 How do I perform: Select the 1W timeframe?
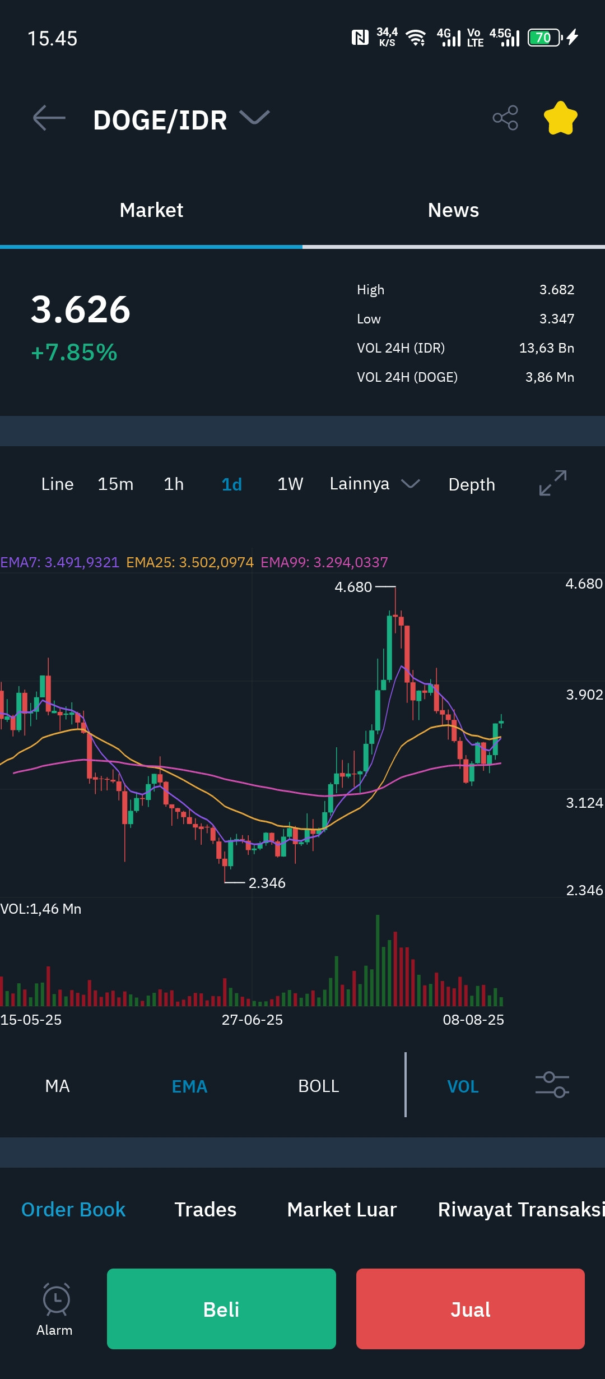(x=290, y=484)
